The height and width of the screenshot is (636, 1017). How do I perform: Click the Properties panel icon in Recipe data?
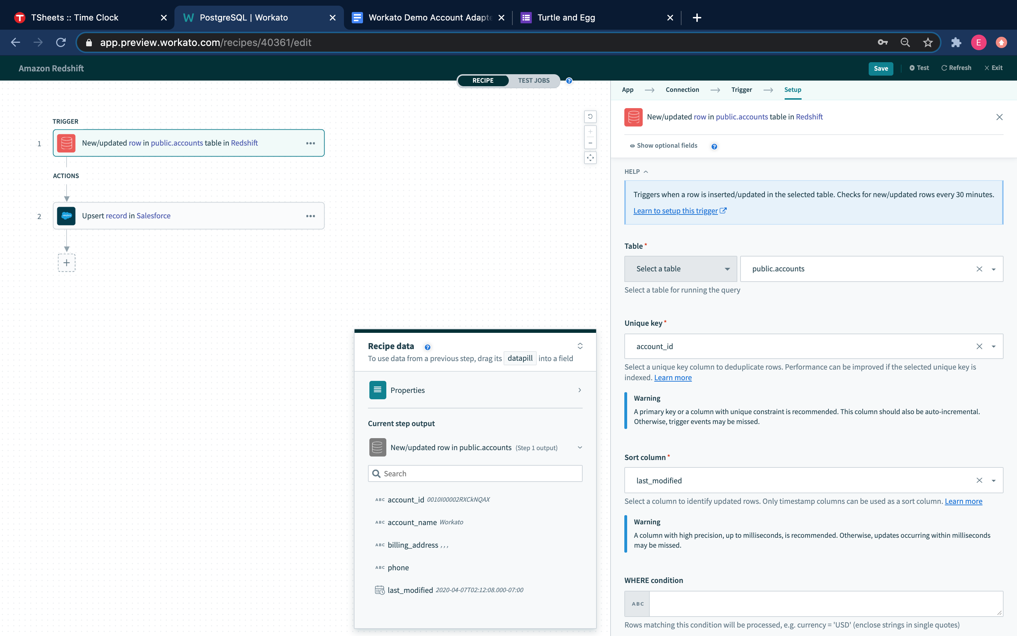pyautogui.click(x=377, y=389)
